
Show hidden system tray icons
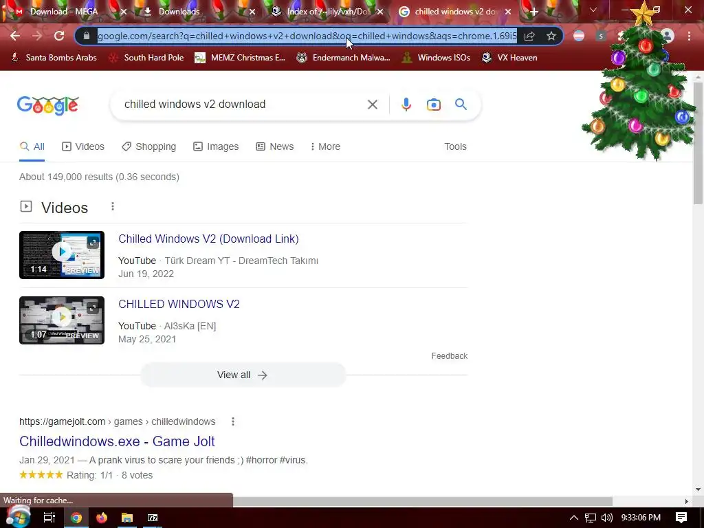pos(574,518)
